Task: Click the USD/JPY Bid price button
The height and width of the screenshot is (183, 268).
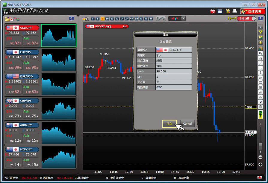Action: point(13,41)
